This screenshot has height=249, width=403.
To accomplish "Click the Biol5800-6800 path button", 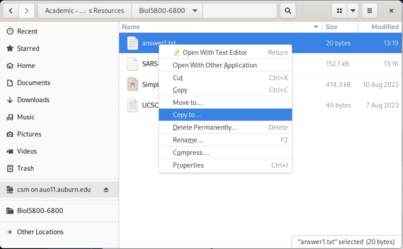I will 167,11.
